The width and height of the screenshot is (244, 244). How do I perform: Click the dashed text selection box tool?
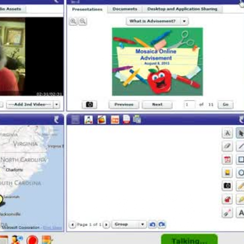(x=227, y=133)
